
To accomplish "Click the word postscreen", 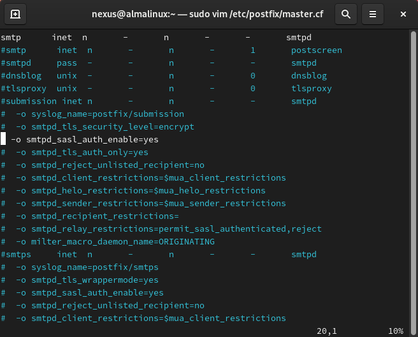I will point(316,50).
